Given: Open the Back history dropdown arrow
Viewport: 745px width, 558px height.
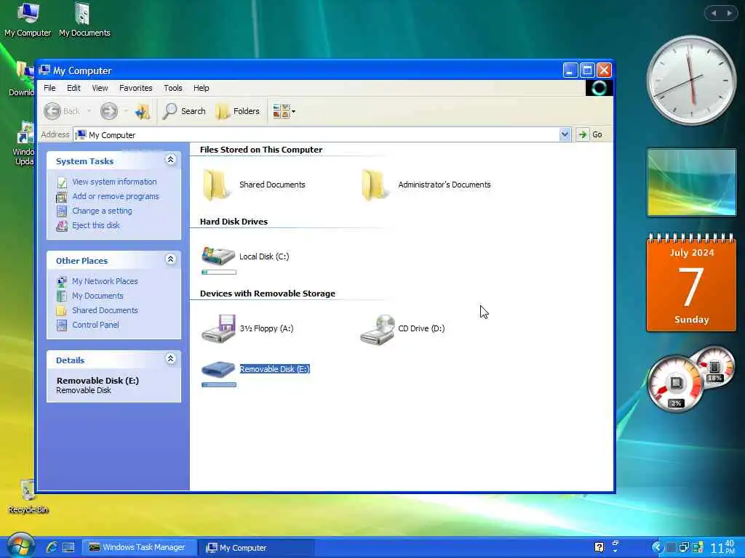Looking at the screenshot, I should coord(89,111).
